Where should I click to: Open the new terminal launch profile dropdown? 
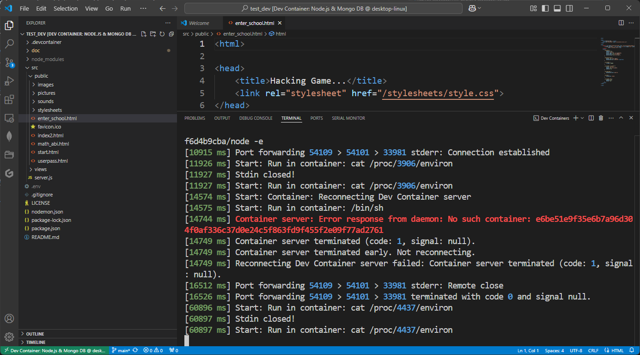(582, 118)
